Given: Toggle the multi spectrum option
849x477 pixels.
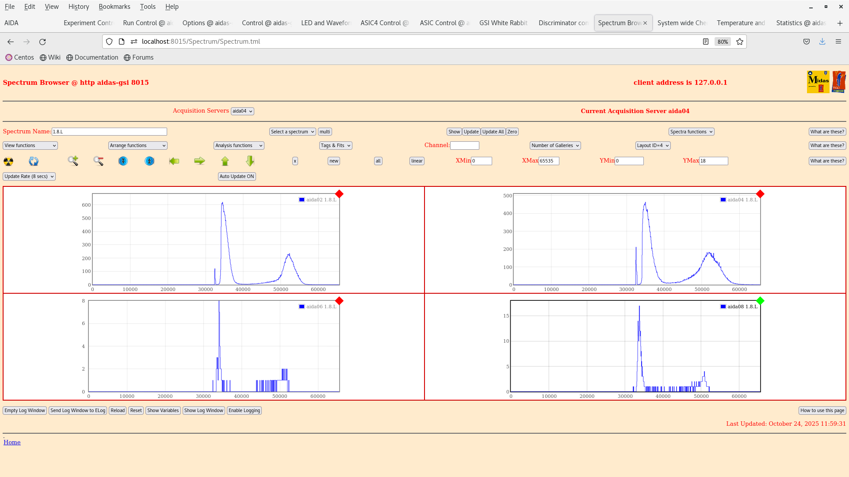Looking at the screenshot, I should point(325,131).
